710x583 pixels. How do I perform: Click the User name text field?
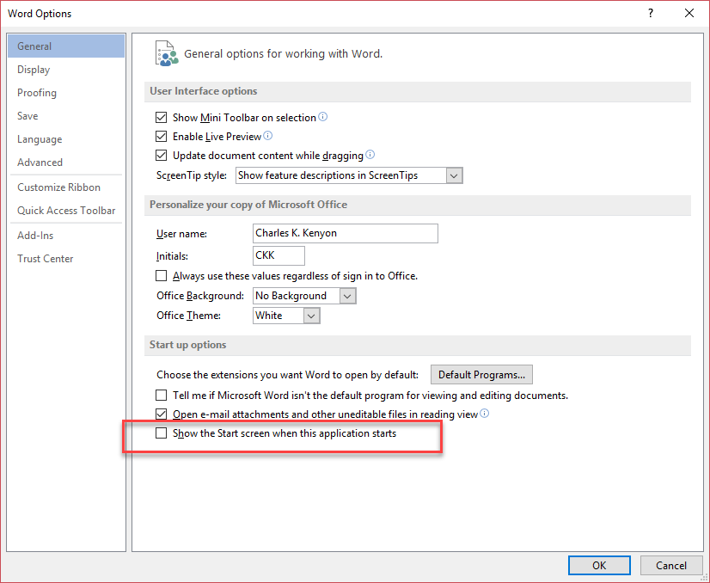(x=345, y=233)
